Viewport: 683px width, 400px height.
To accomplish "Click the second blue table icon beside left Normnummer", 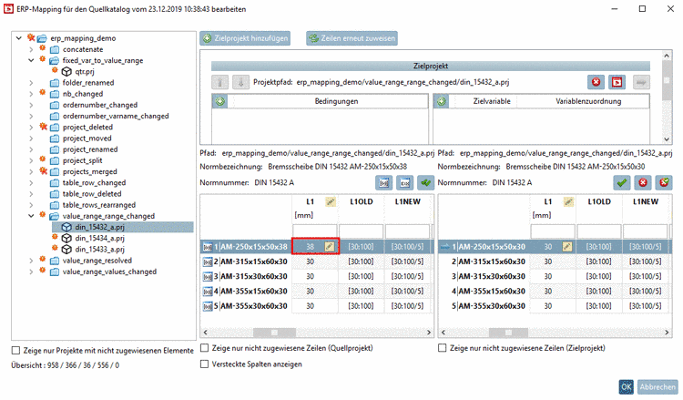I will (x=405, y=183).
